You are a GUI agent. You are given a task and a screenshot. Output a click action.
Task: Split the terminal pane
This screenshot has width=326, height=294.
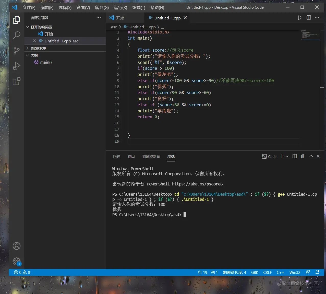[x=295, y=156]
